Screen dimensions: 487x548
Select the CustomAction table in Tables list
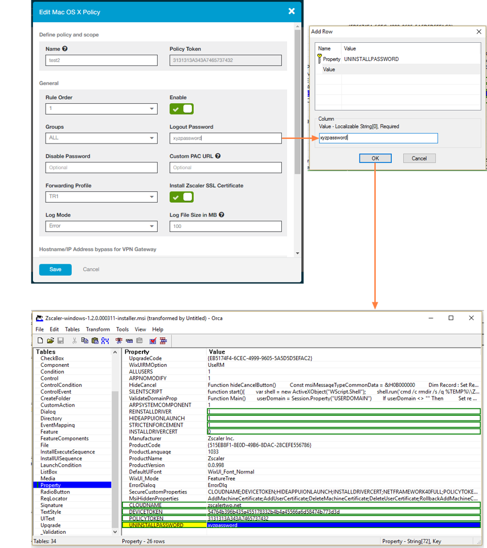(58, 405)
